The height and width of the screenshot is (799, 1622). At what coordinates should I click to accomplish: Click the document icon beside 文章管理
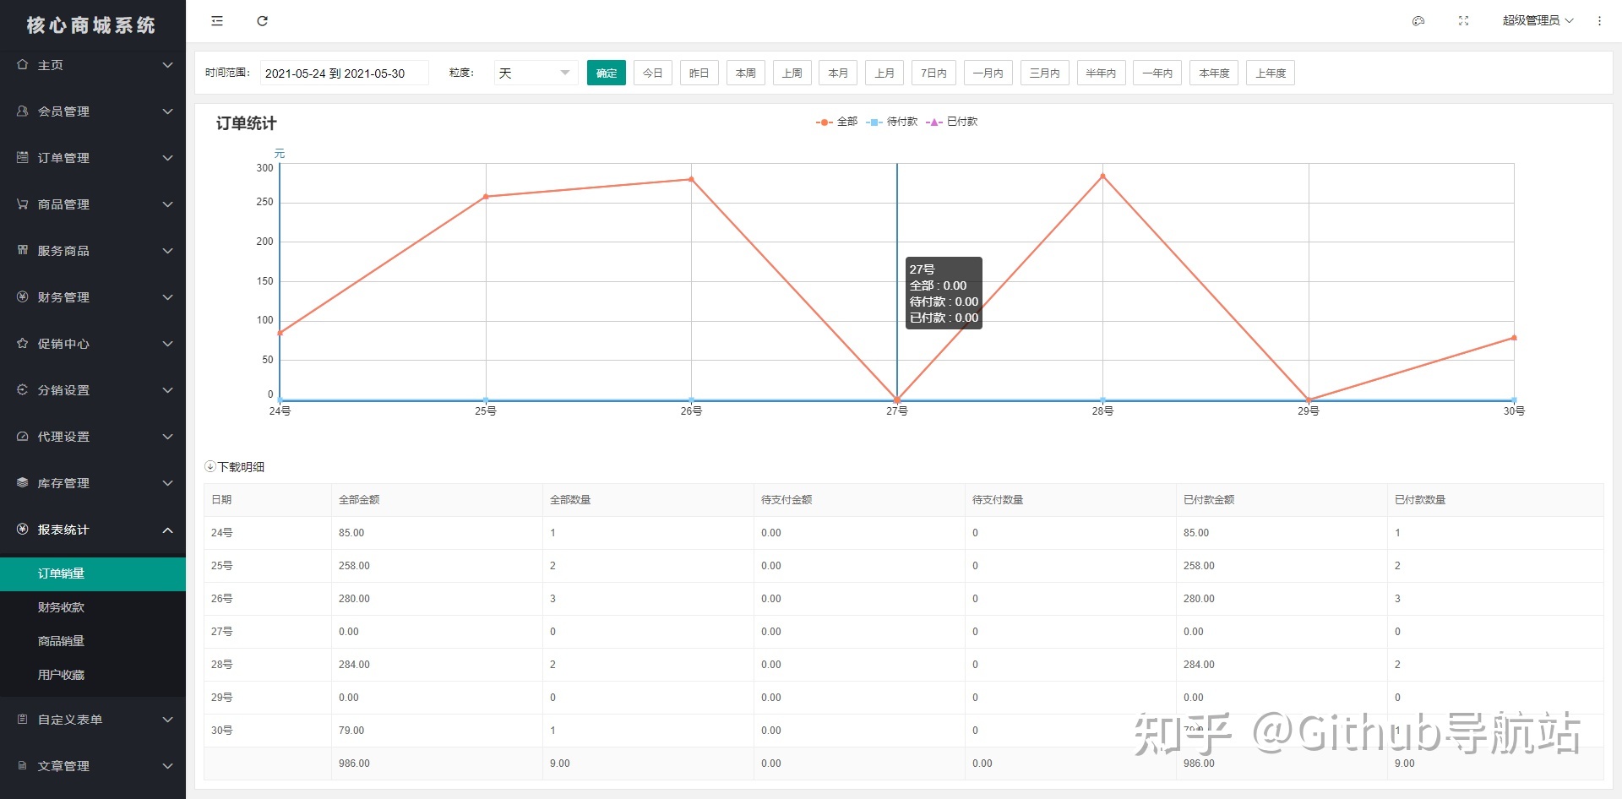click(23, 765)
